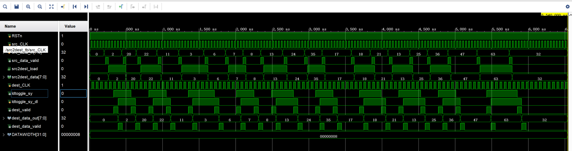Click the 6,540.000 ns cursor flag
Screen dimensions: 572x151
[x=554, y=15]
